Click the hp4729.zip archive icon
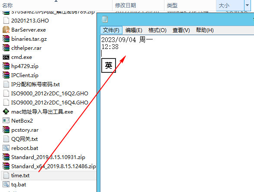 (6, 66)
